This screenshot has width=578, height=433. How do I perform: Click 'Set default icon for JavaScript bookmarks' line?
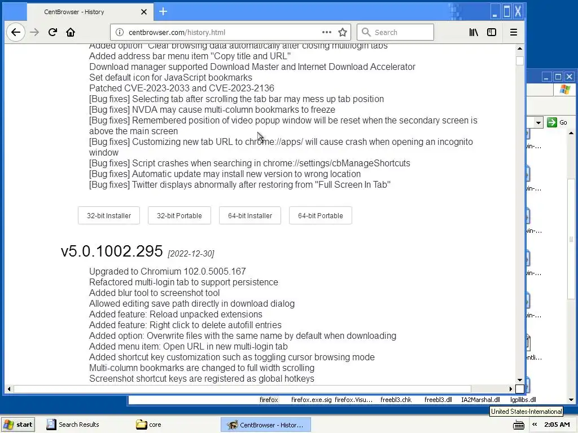(x=170, y=78)
